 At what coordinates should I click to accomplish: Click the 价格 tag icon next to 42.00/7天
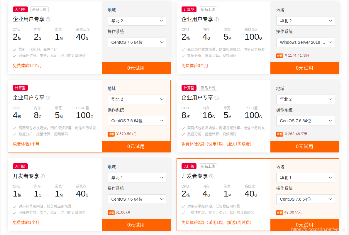280,213
